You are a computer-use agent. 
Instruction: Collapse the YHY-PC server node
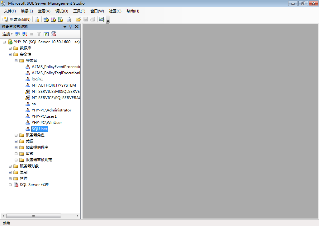click(x=4, y=42)
